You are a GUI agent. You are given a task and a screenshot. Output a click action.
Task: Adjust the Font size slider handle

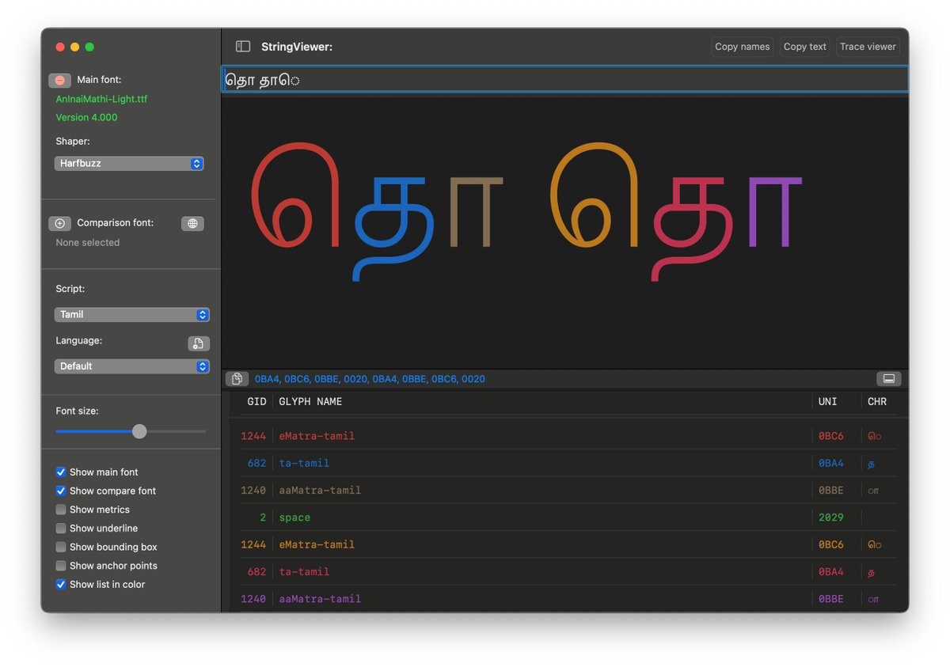point(139,431)
